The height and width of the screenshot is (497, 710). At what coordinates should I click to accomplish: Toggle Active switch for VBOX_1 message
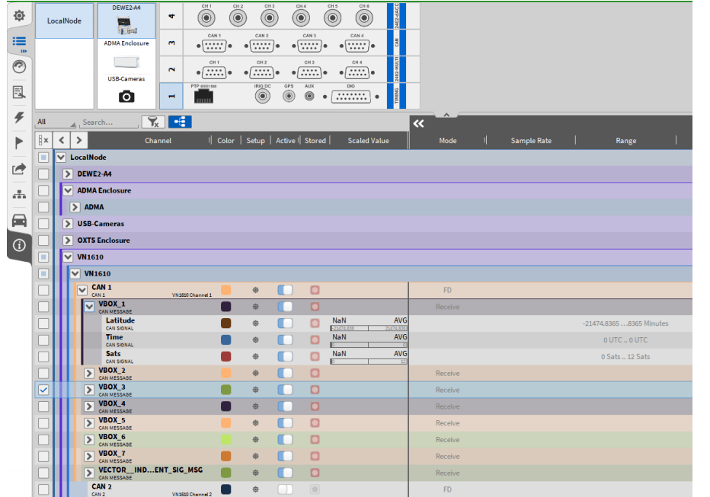point(285,307)
